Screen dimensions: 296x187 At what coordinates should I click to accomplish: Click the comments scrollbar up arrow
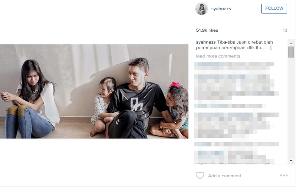291,43
